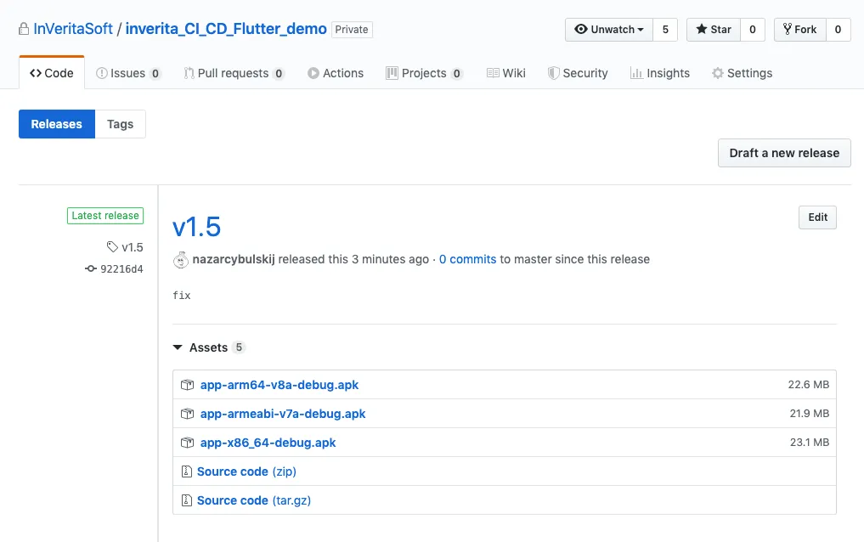Screen dimensions: 864x542
Task: Collapse the Assets section
Action: click(x=178, y=347)
